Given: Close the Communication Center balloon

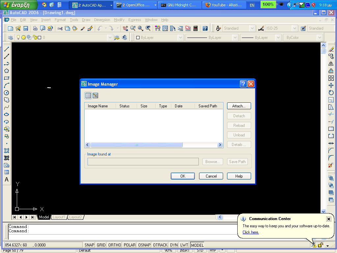Looking at the screenshot, I should tap(329, 219).
